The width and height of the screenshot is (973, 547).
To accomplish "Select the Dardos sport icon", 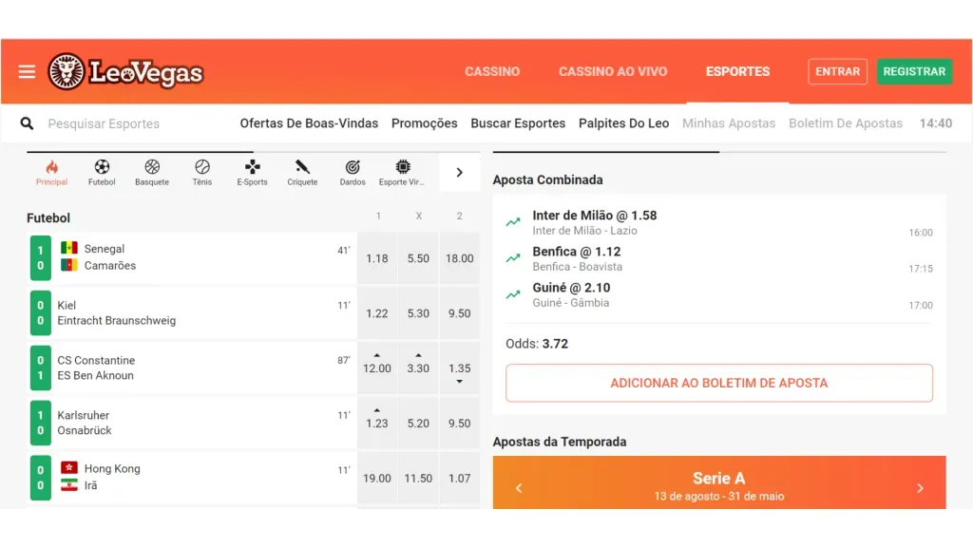I will click(352, 171).
